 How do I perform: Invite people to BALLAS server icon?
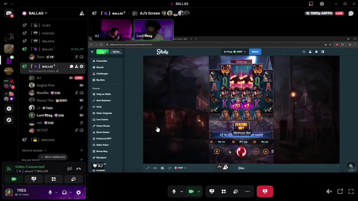coord(82,13)
